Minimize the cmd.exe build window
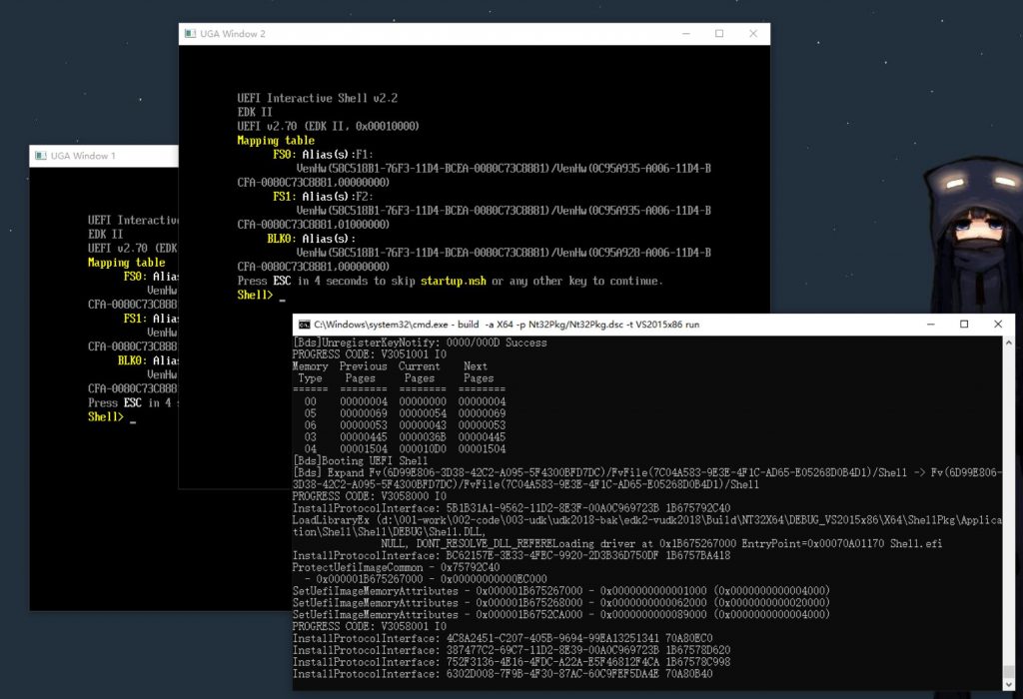The width and height of the screenshot is (1023, 699). pyautogui.click(x=929, y=325)
